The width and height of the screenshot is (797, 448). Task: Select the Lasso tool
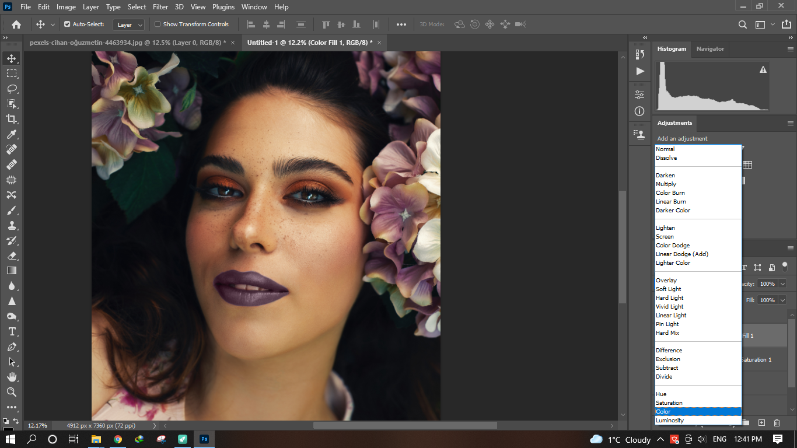click(x=12, y=89)
